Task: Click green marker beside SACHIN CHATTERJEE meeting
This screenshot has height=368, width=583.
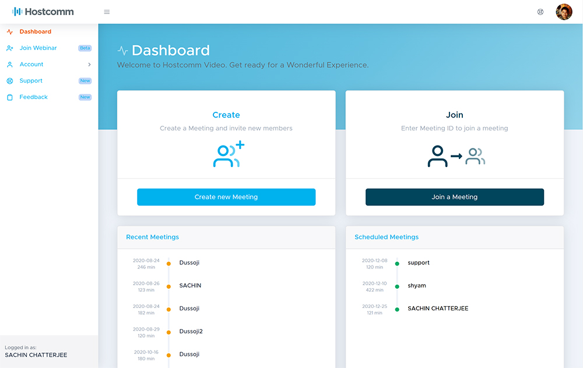Action: tap(397, 309)
